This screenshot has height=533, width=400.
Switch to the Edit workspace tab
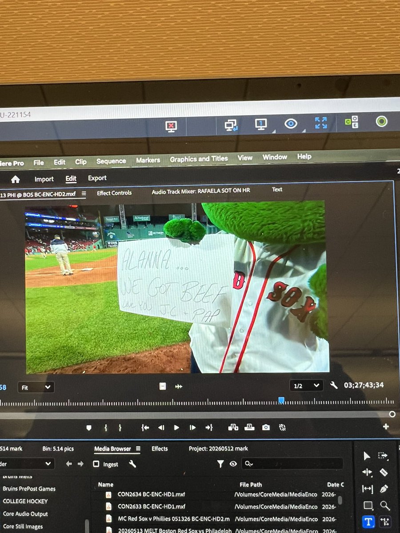pos(71,179)
